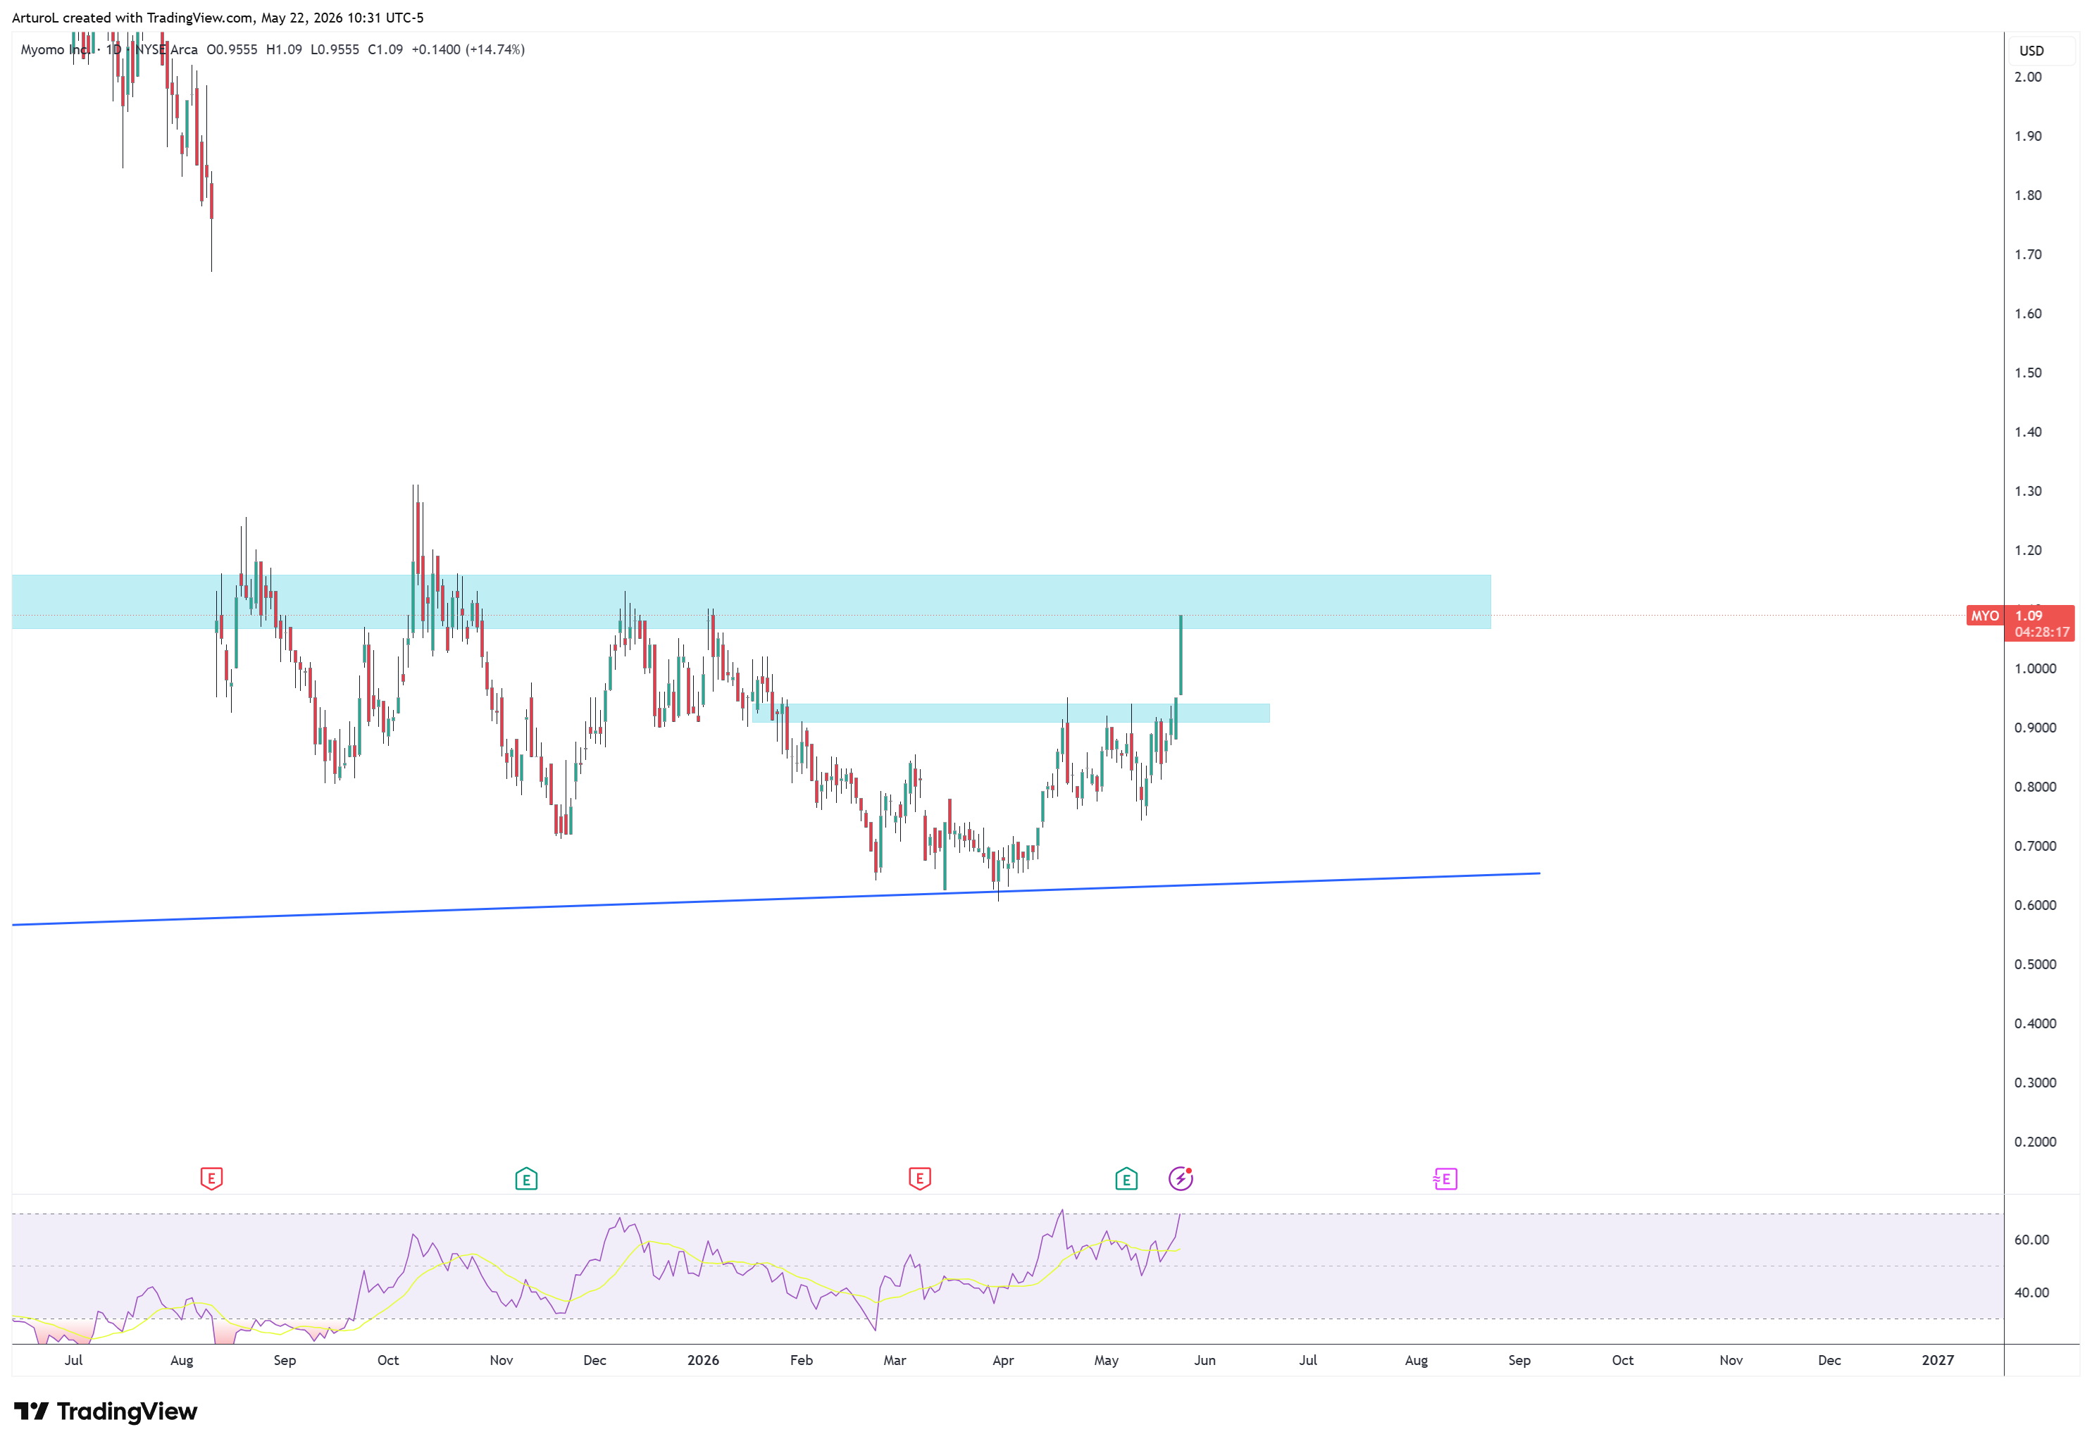Click the TradingView.com creation caption at top

218,17
